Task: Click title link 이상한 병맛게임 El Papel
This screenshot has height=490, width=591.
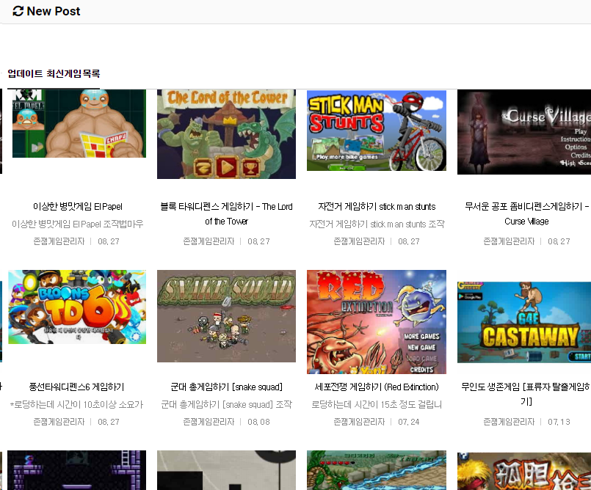Action: 78,206
